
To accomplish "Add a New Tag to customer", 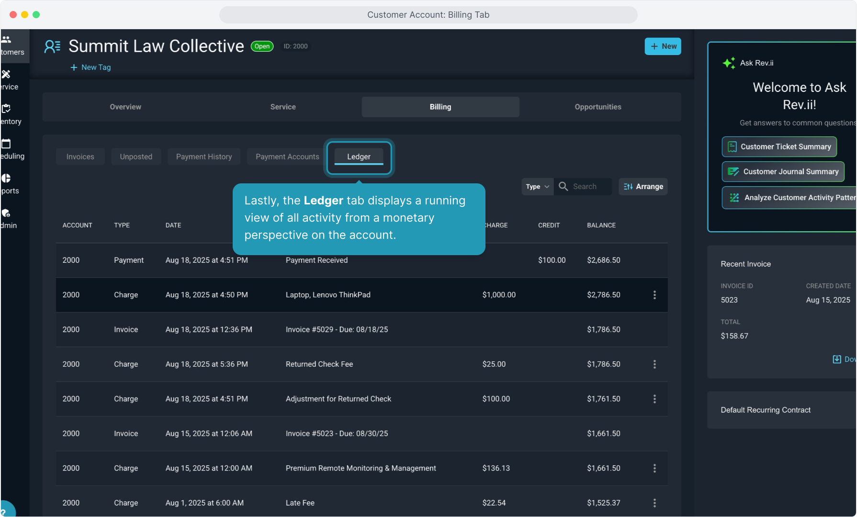I will click(90, 67).
